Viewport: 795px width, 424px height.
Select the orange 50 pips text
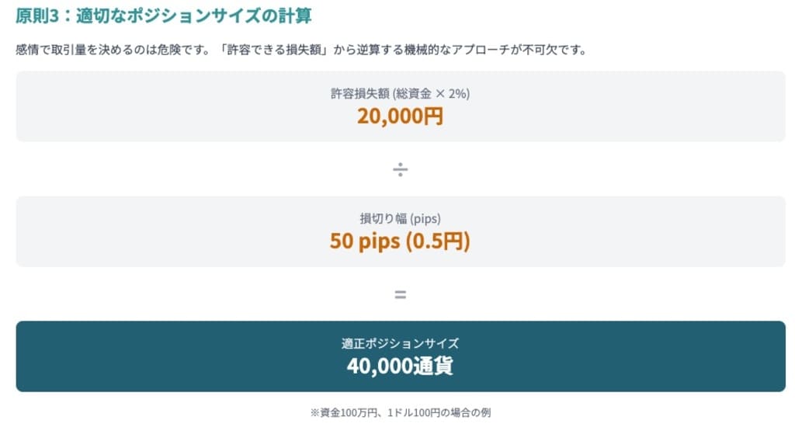tap(365, 241)
